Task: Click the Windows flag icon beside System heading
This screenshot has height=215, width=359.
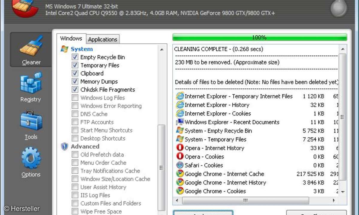Action: point(64,49)
